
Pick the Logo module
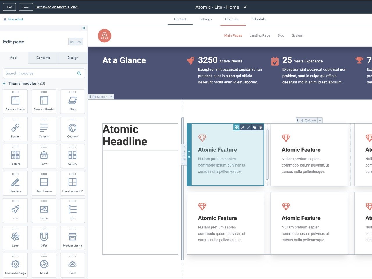tap(15, 238)
